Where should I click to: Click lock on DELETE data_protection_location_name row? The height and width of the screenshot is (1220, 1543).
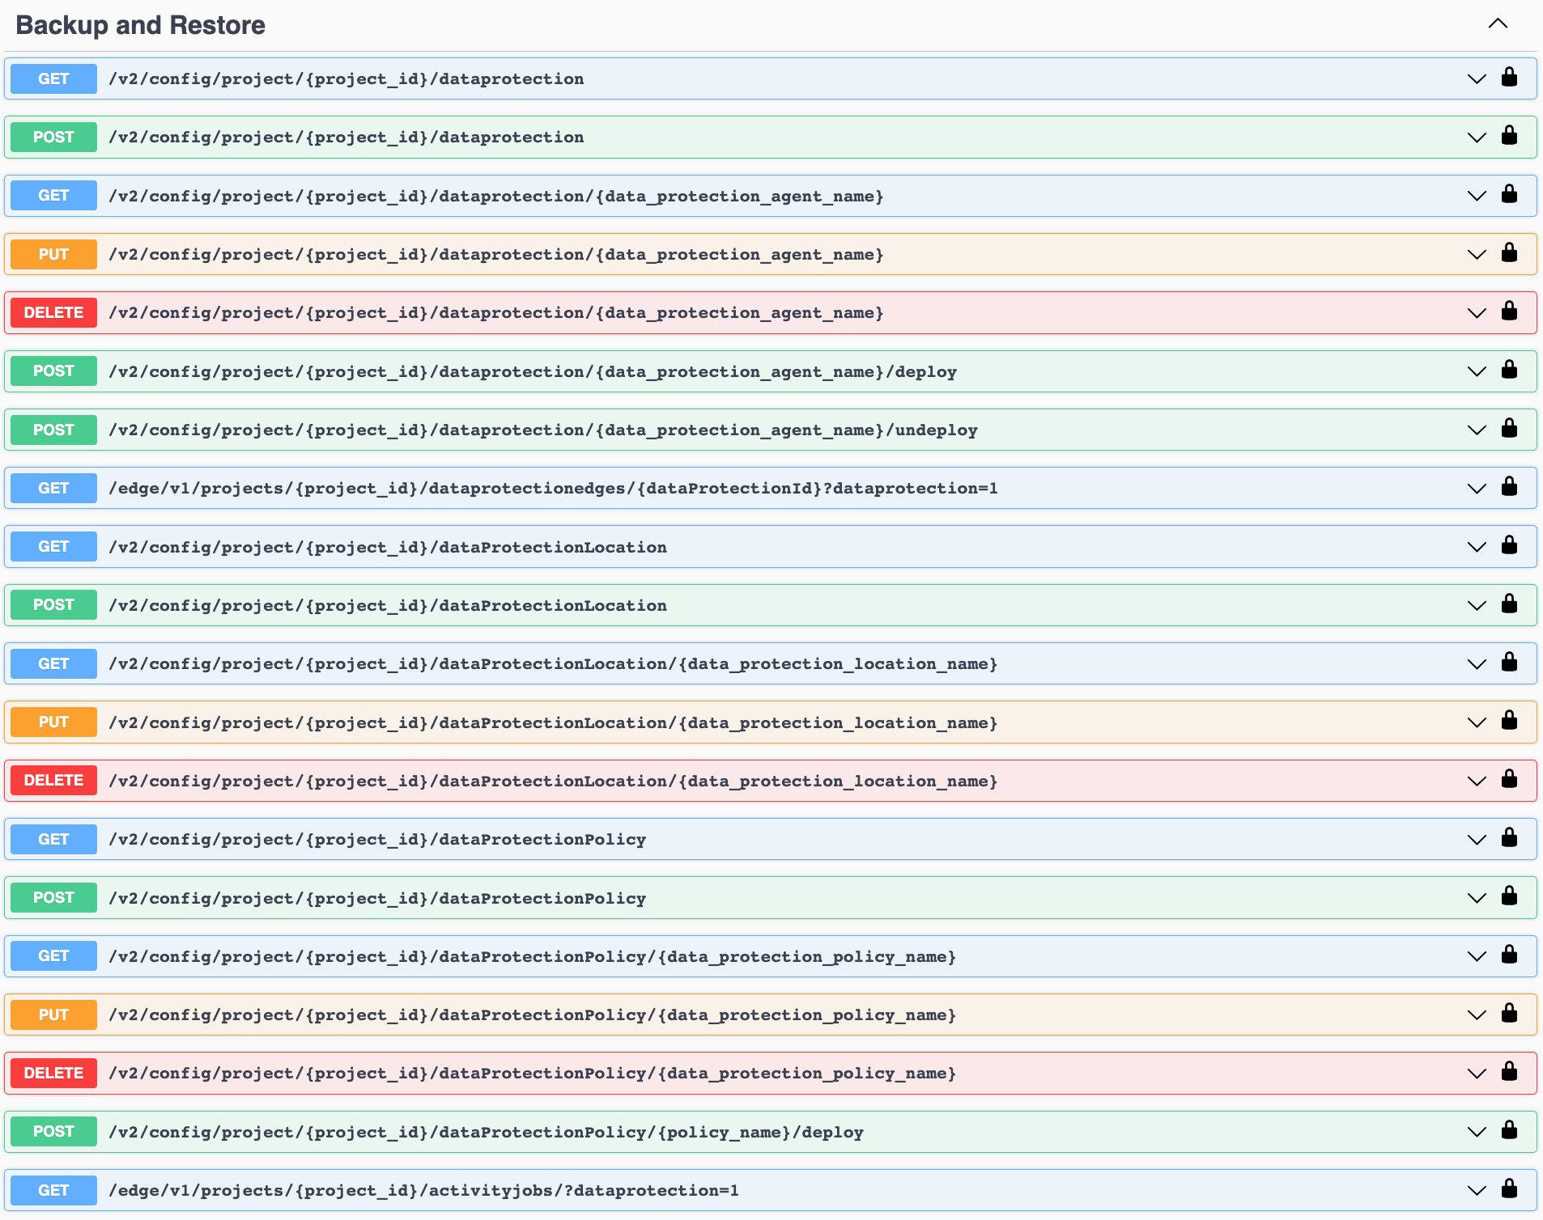[1509, 779]
